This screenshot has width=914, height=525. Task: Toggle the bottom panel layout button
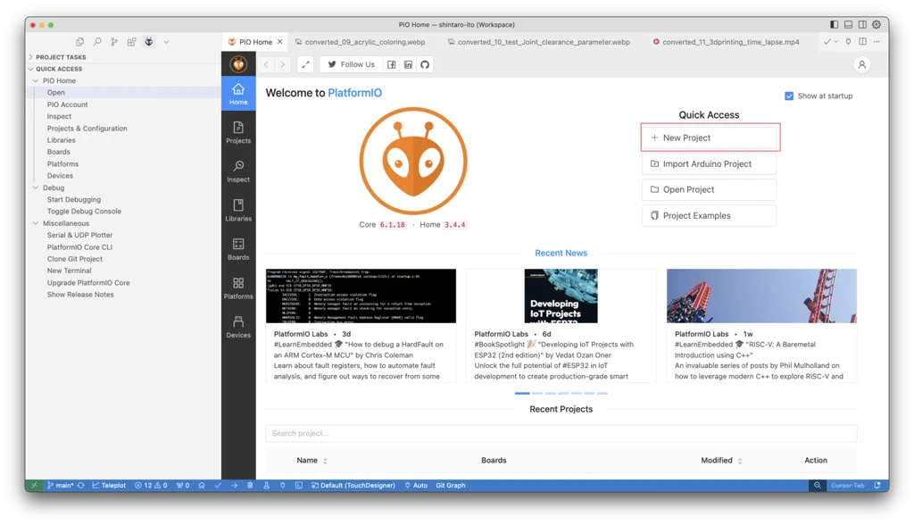click(848, 24)
